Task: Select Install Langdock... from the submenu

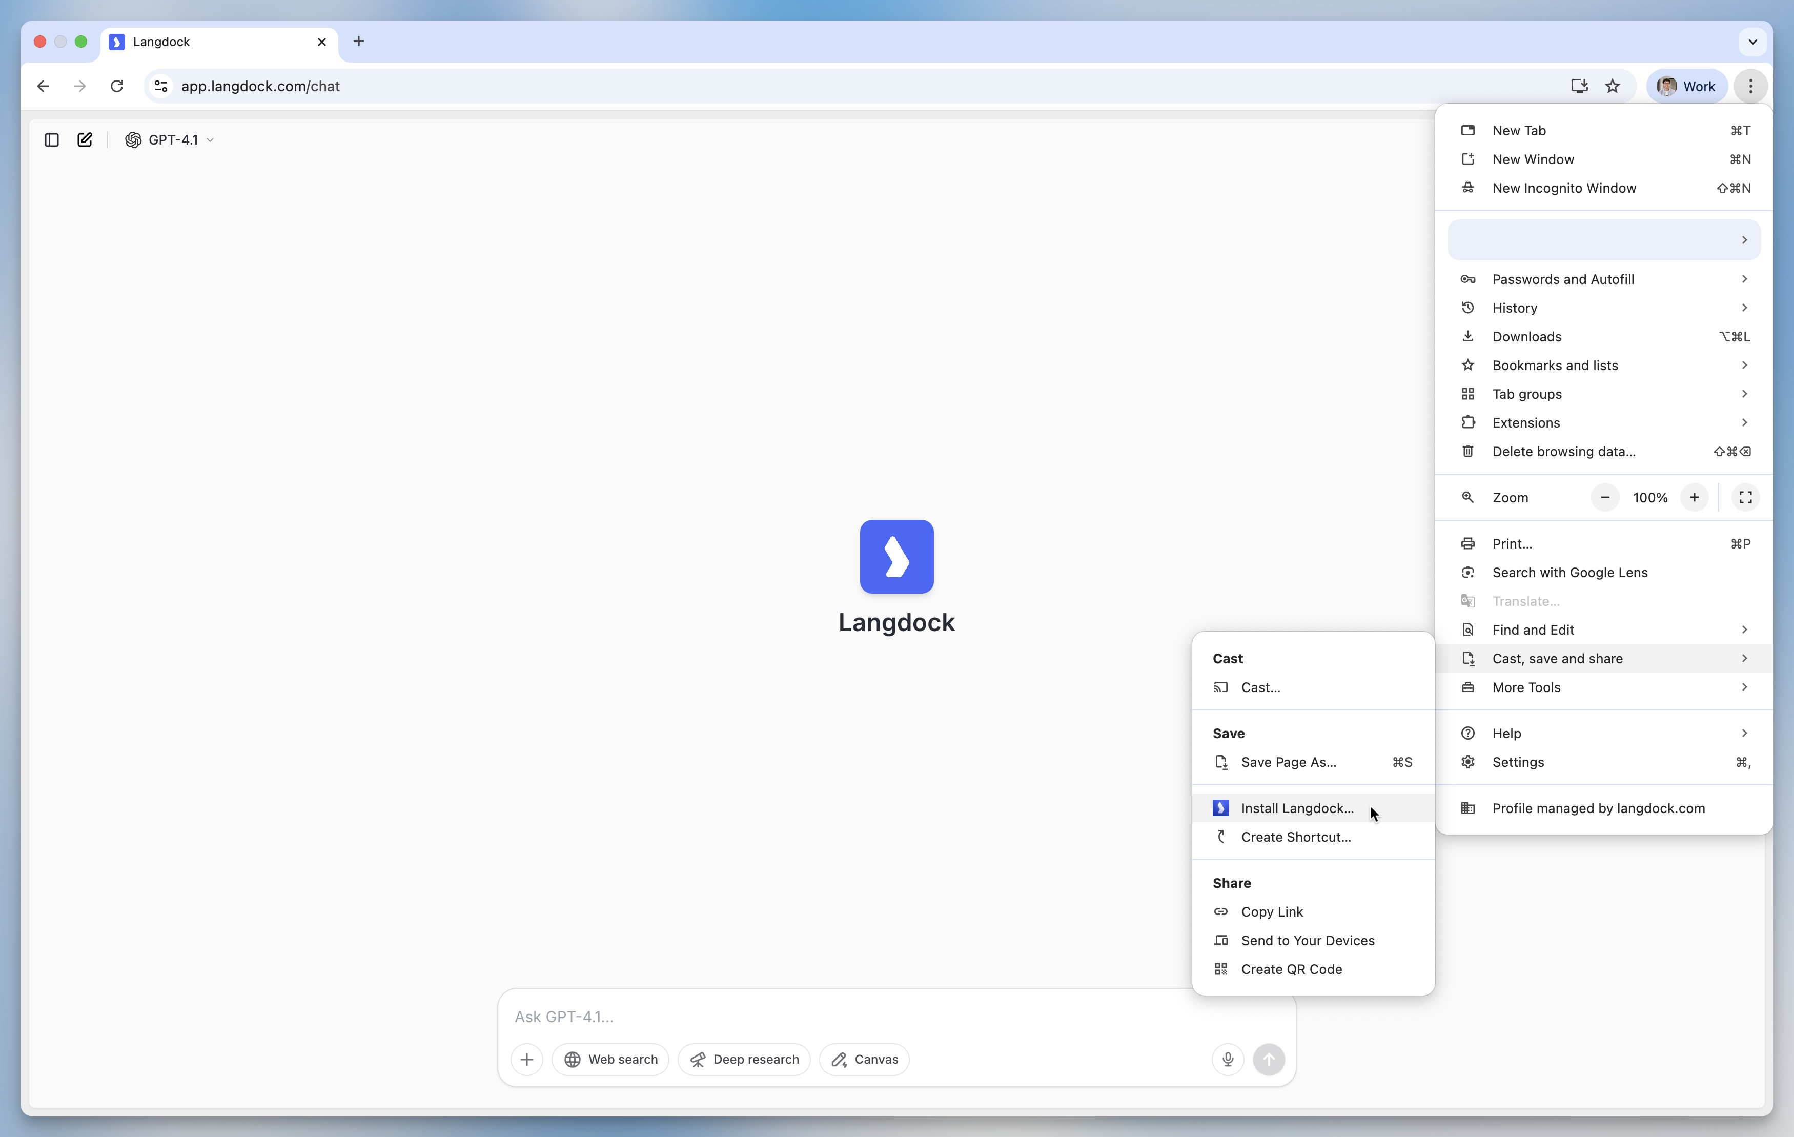Action: point(1296,808)
